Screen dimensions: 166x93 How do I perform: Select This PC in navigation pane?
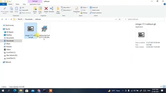(x=8, y=29)
